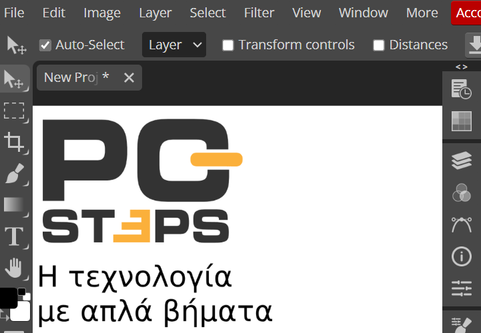Select the Move tool in left toolbar
Screen dimensions: 481x333
coord(15,79)
